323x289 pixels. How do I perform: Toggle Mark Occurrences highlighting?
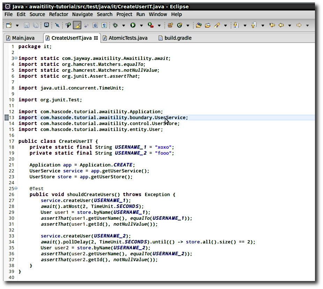[77, 25]
